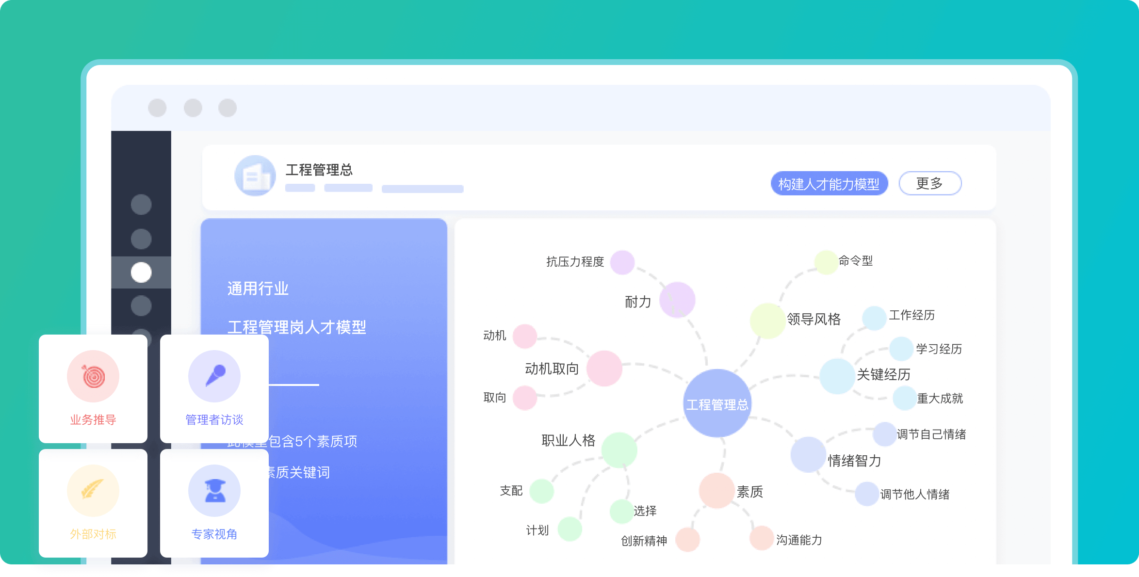The image size is (1139, 577).
Task: Click the first gray window dot
Action: click(x=157, y=108)
